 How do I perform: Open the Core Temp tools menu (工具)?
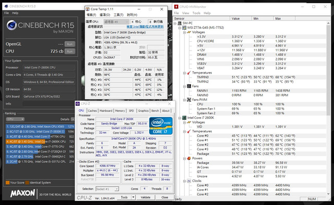118,15
